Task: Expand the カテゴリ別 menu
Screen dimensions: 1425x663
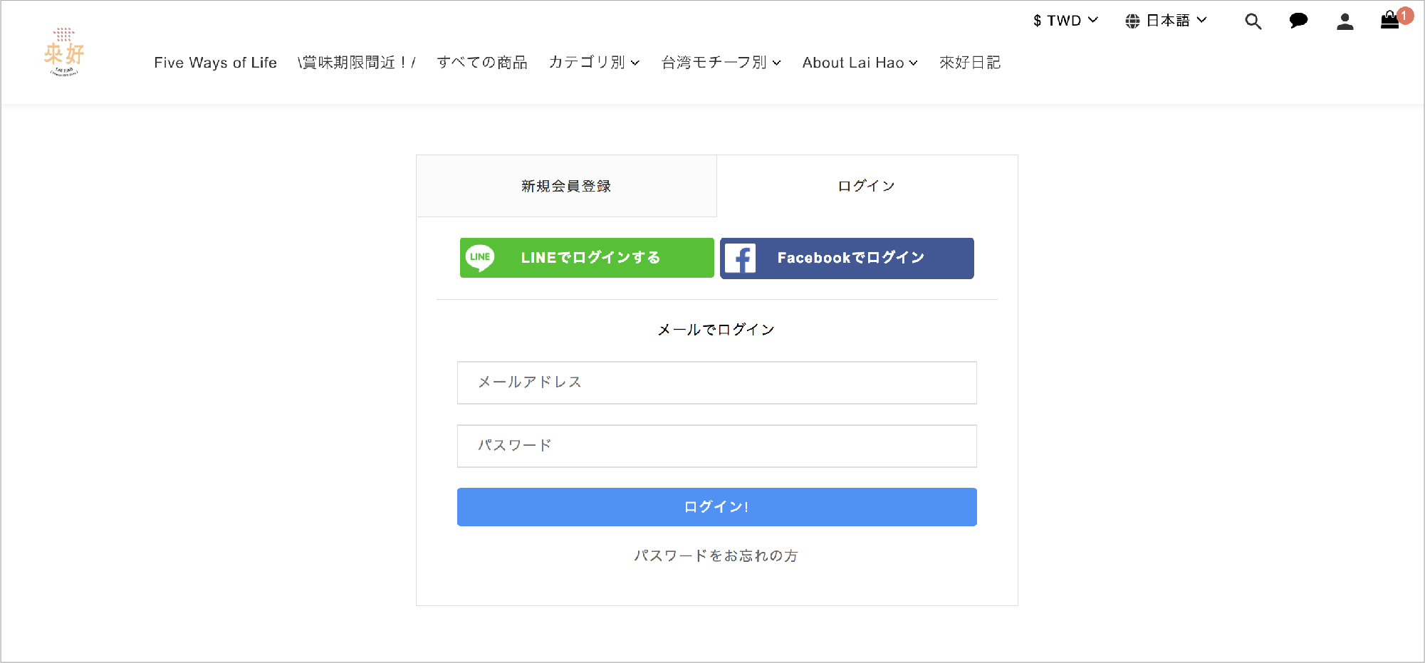Action: [594, 63]
